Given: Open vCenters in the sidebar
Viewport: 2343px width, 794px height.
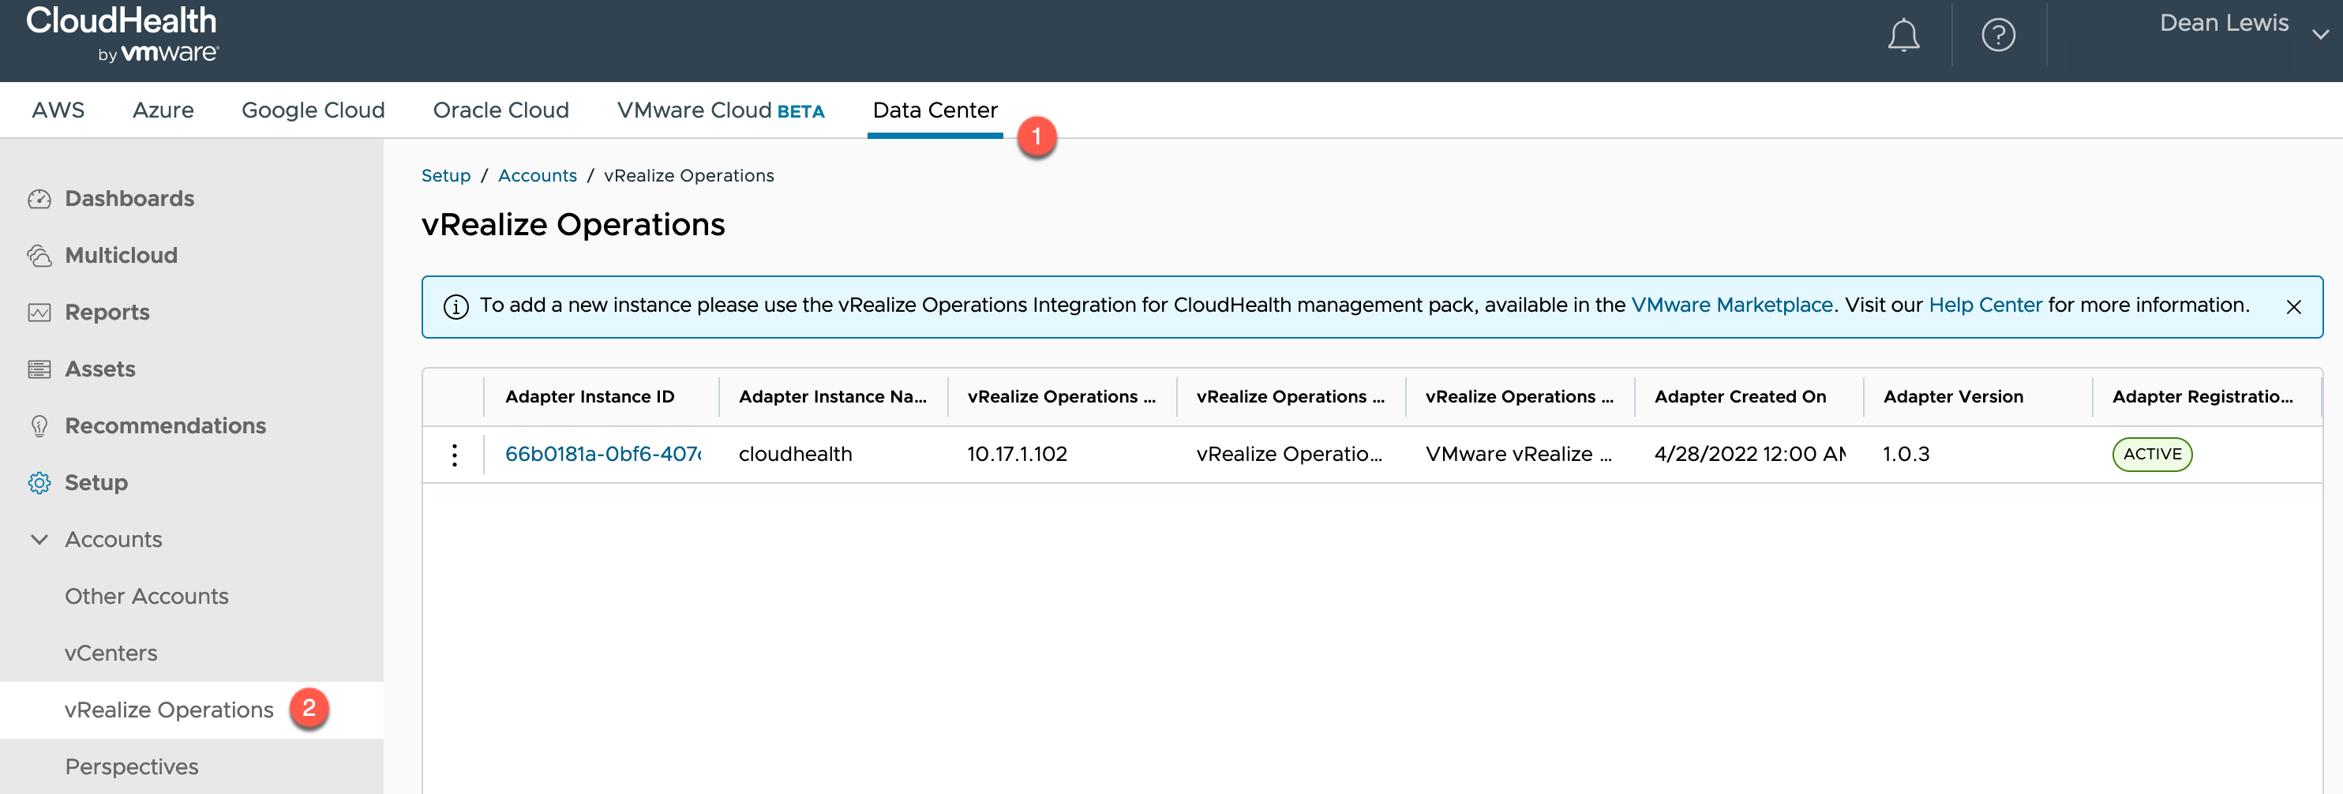Looking at the screenshot, I should tap(111, 653).
